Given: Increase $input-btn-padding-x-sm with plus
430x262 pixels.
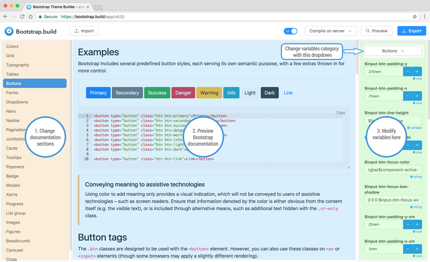Looking at the screenshot, I should [417, 249].
